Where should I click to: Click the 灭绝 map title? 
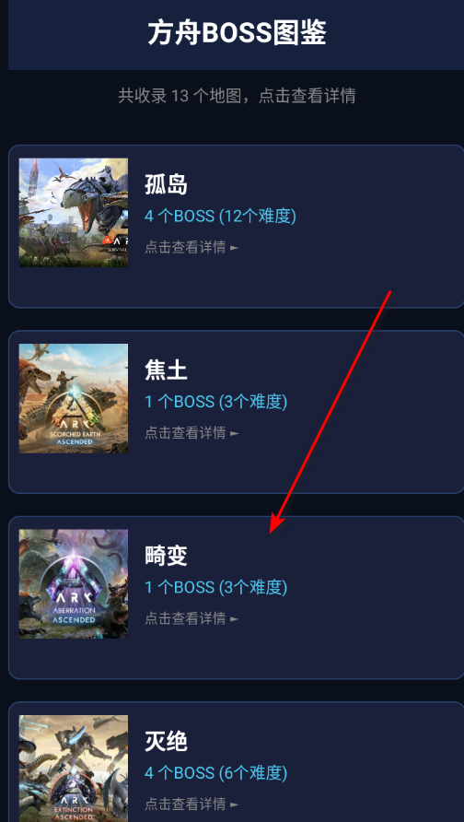coord(166,742)
